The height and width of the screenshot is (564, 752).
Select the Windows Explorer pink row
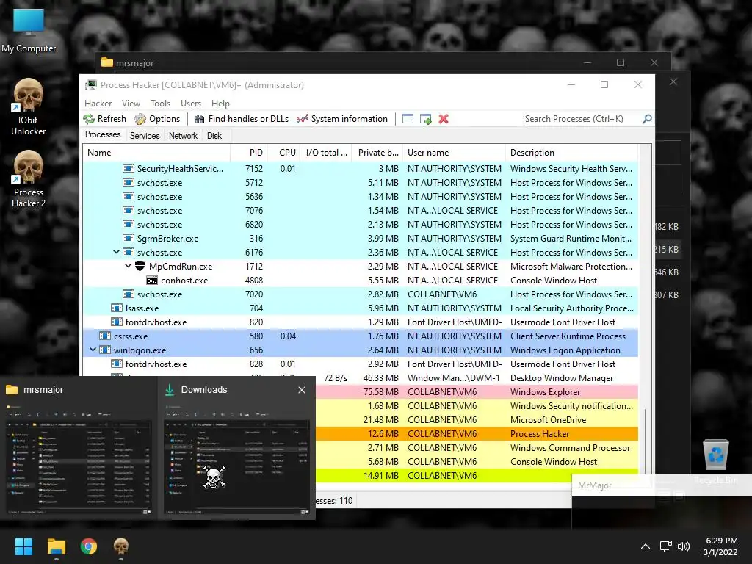click(x=477, y=392)
